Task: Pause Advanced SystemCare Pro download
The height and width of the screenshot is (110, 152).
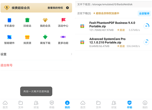Action: point(146,42)
